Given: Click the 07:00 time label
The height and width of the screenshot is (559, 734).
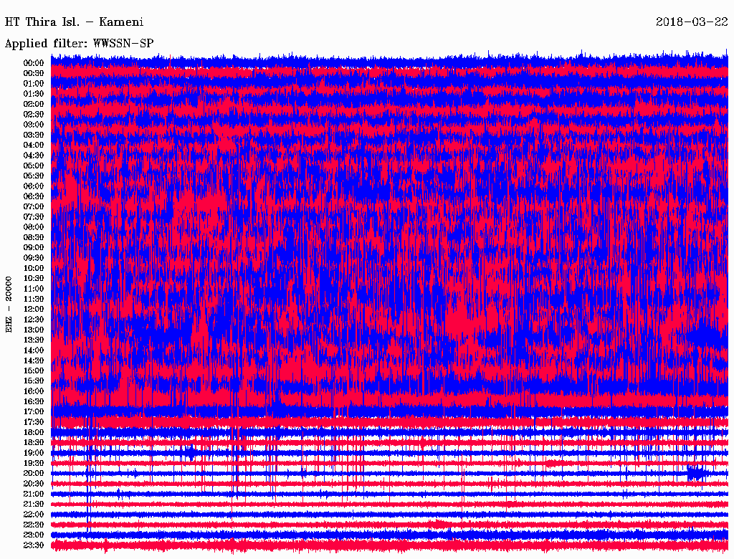Looking at the screenshot, I should coord(34,206).
